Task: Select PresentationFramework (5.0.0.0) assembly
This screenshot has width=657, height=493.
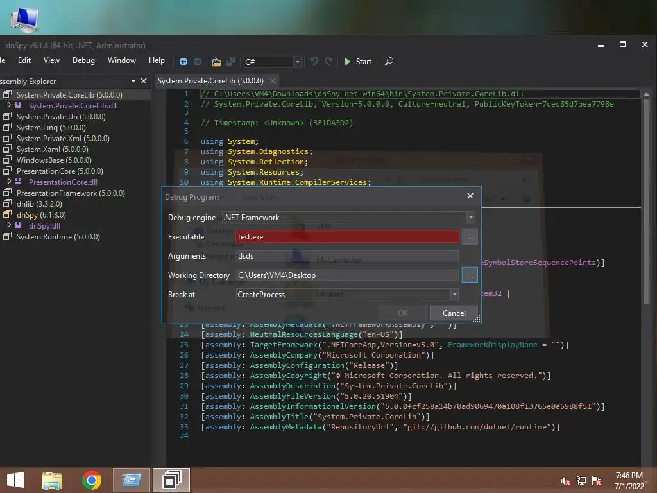Action: click(71, 193)
